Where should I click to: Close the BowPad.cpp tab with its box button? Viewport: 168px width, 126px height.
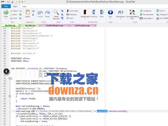pos(19,25)
